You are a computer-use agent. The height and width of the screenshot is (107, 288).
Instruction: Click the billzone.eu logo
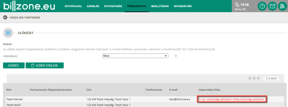point(29,6)
